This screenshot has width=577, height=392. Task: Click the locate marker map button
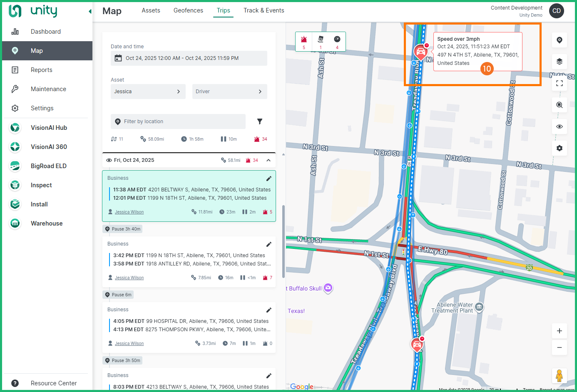(x=559, y=40)
